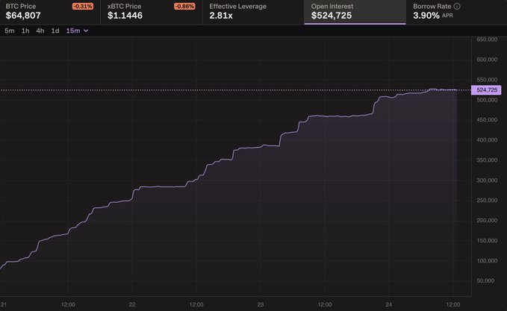Screen dimensions: 507x311
Task: Set chart interval to 5m
Action: [x=10, y=31]
